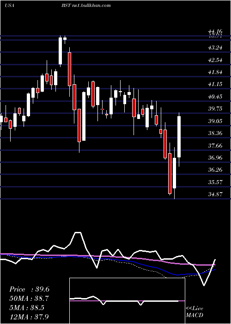
Task: Click the 5MA : 38.5 readout
Action: pos(27,308)
